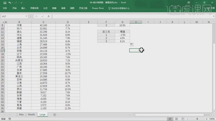
Task: Click previous sheet navigation arrow
Action: (x=5, y=115)
